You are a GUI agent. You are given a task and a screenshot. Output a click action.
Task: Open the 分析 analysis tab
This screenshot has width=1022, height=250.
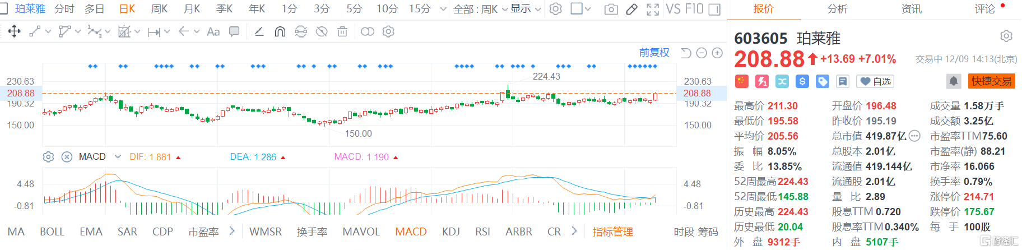coord(838,9)
